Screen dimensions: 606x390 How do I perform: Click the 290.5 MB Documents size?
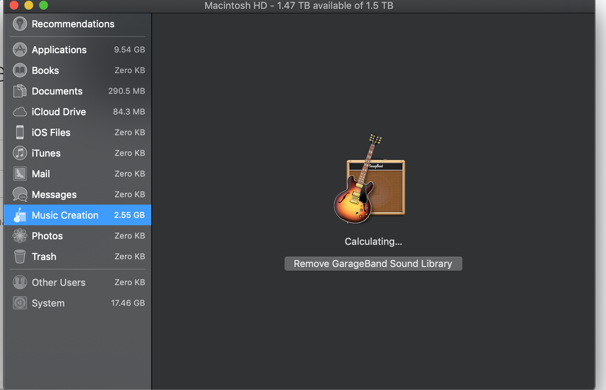tap(127, 91)
